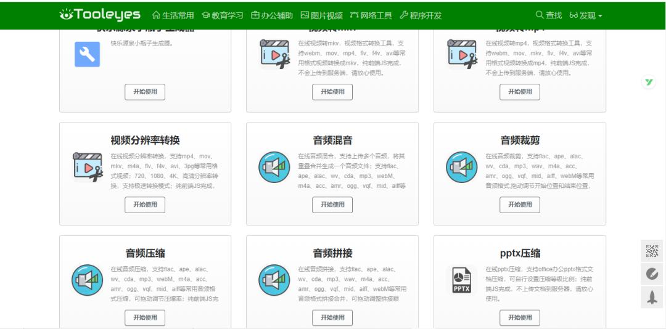The width and height of the screenshot is (666, 329).
Task: Open the pptx压缩 title link
Action: pos(520,253)
